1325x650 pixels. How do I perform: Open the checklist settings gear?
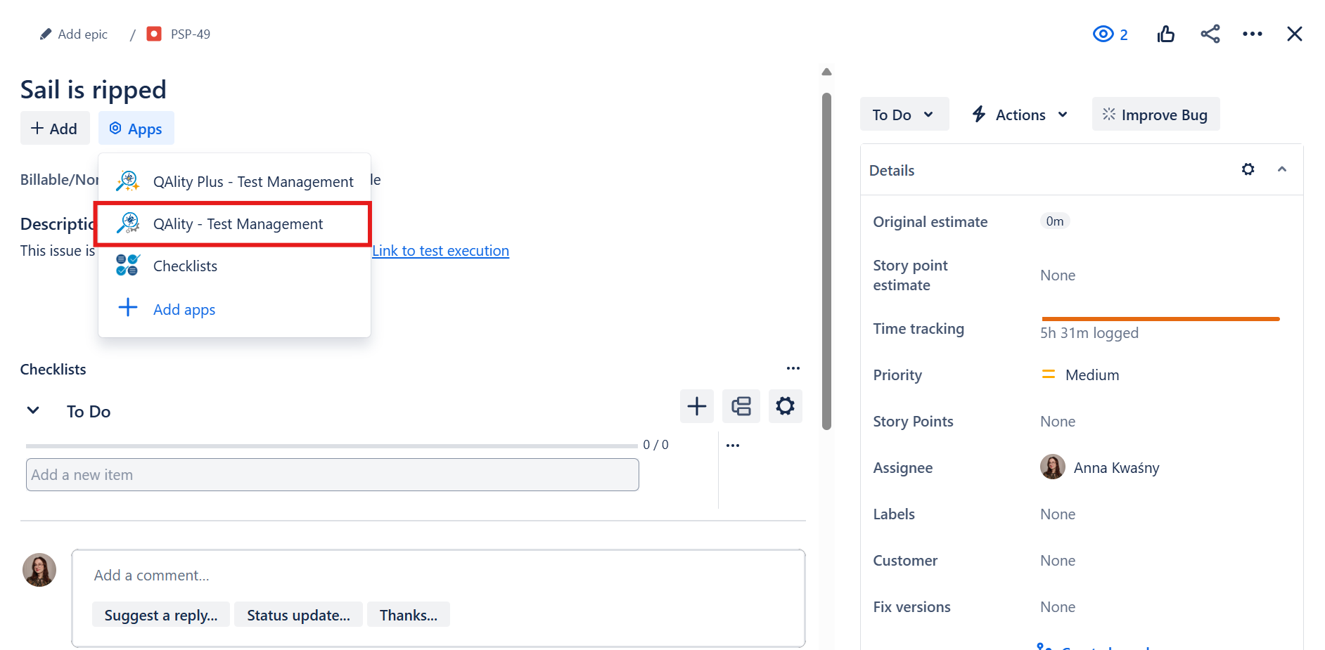[x=785, y=406]
